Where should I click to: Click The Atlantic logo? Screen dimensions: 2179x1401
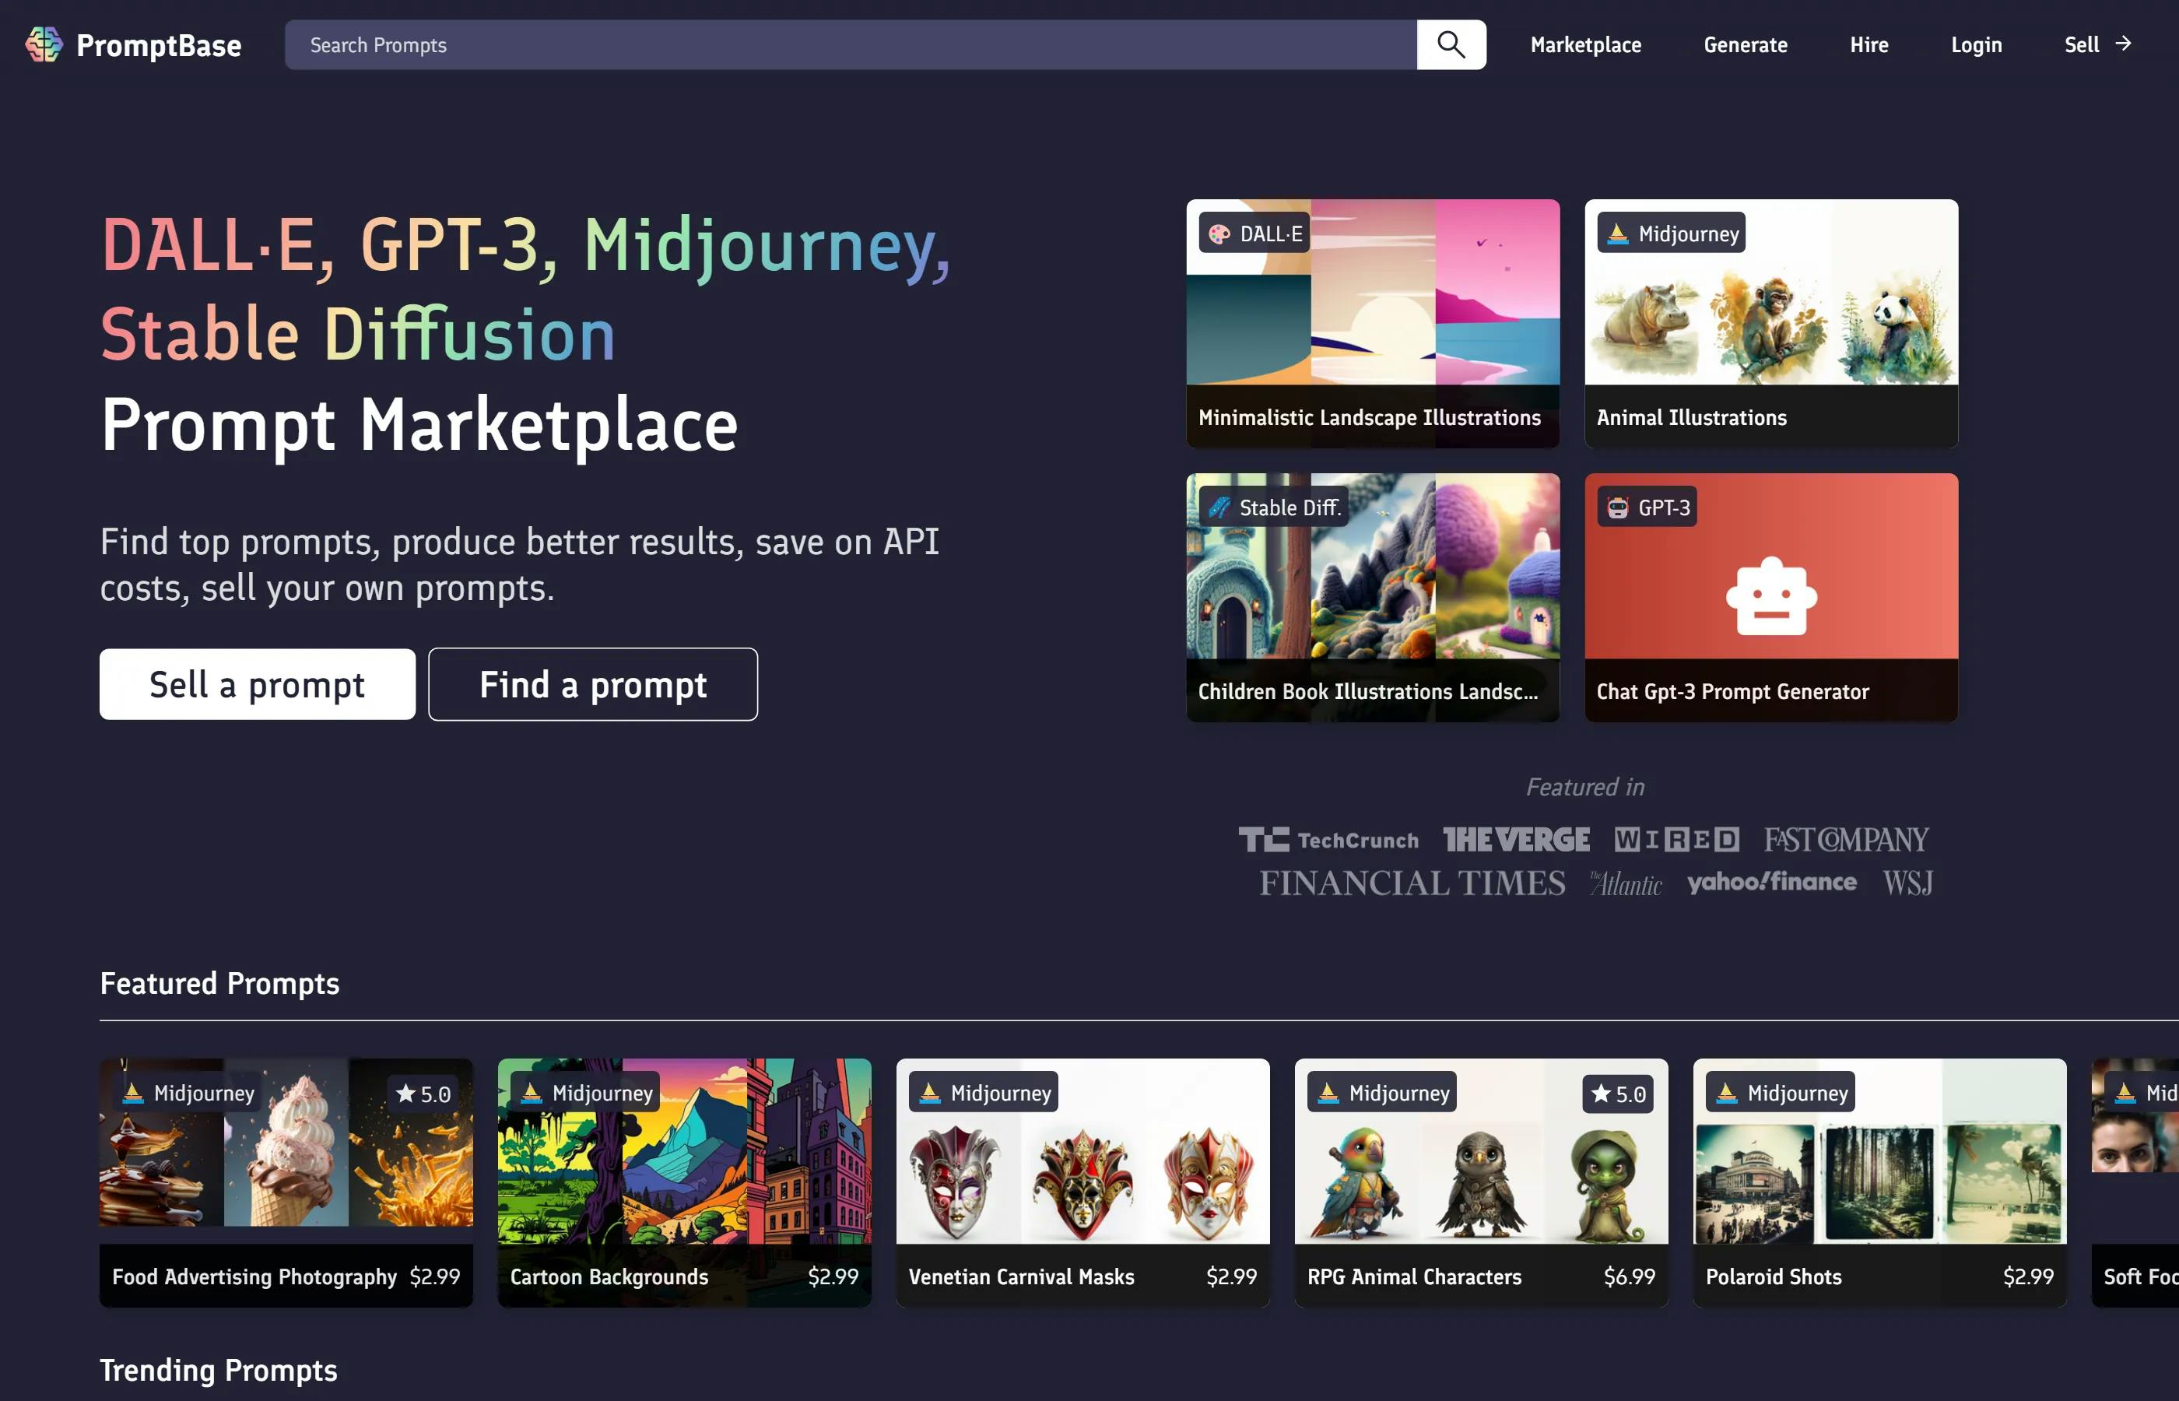[1626, 883]
